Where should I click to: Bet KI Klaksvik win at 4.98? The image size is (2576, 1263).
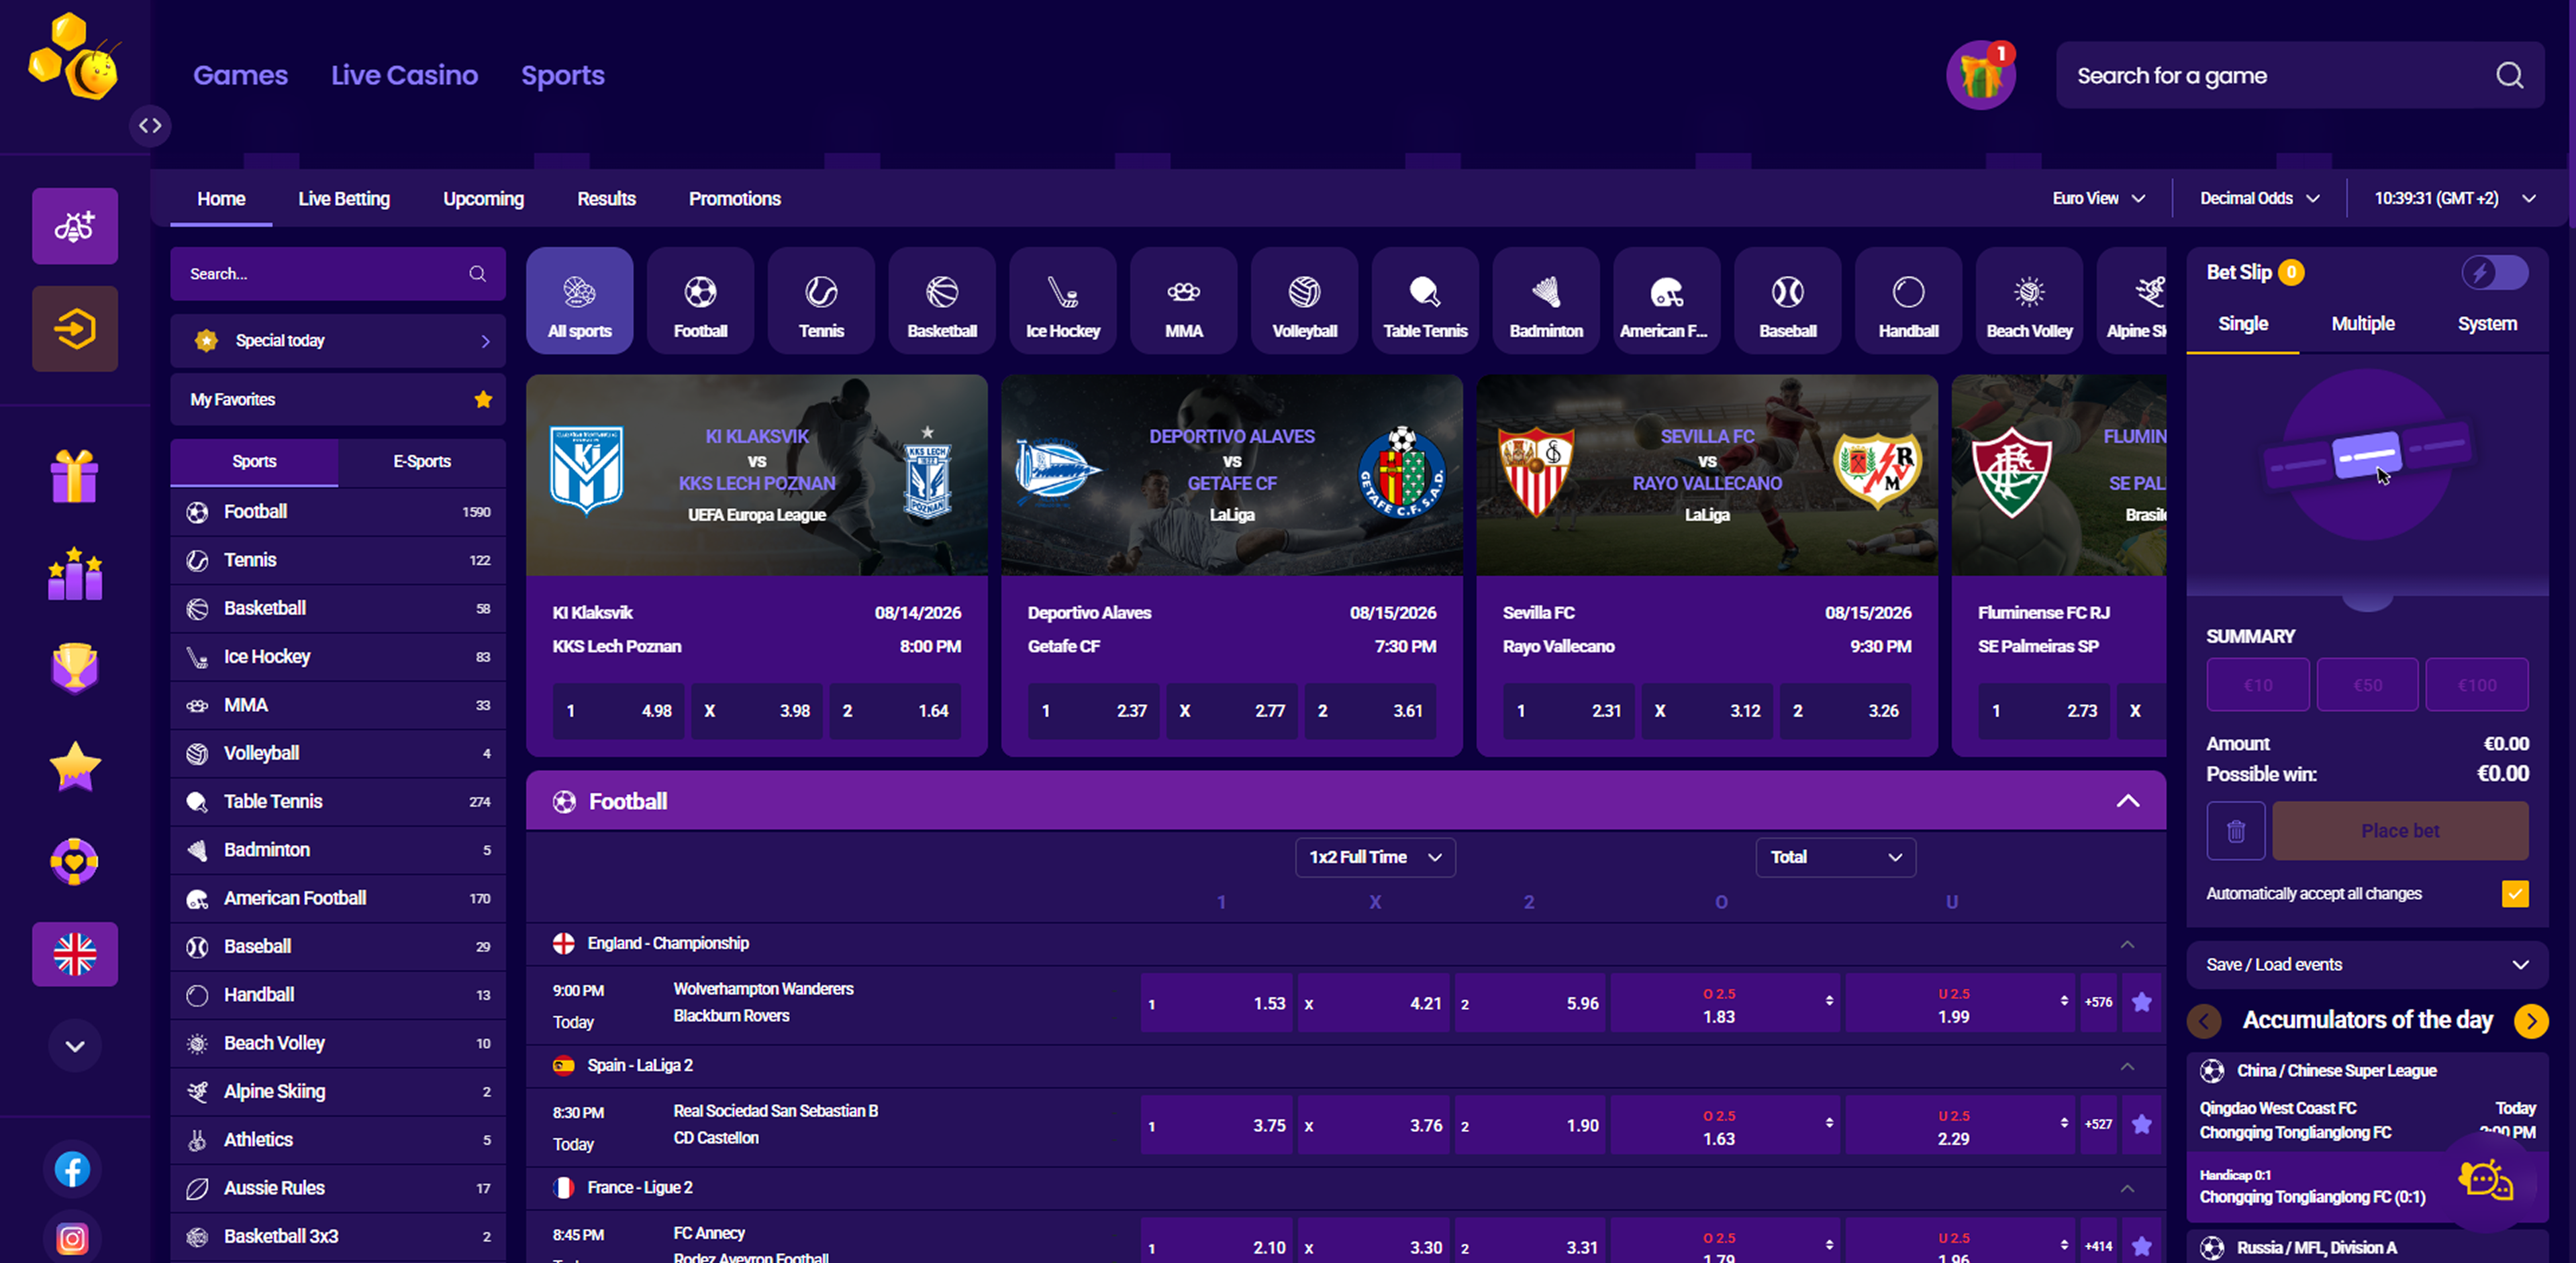click(619, 711)
